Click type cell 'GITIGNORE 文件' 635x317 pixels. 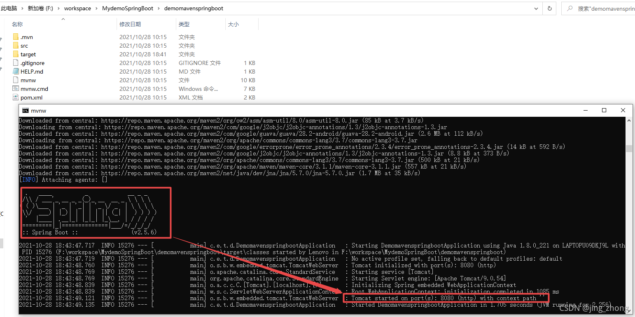[x=200, y=63]
